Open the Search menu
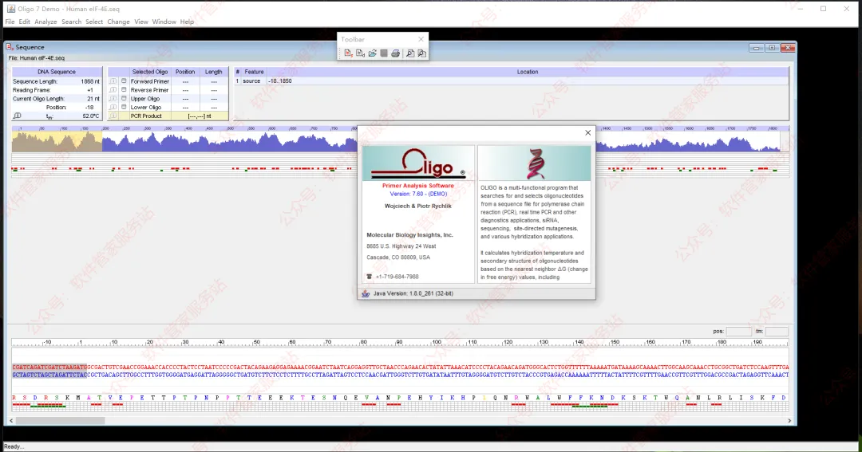 tap(72, 22)
